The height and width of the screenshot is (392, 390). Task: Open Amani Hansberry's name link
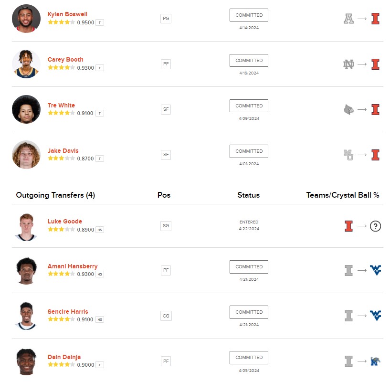tap(73, 266)
